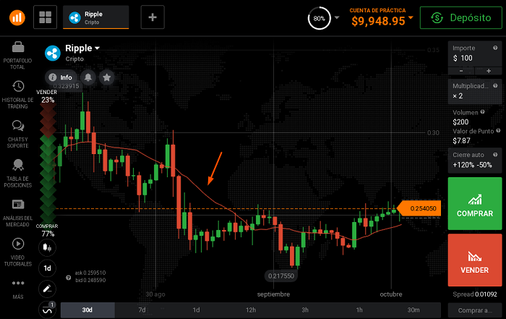Image resolution: width=506 pixels, height=319 pixels.
Task: Open Historial de Trading
Action: pos(18,95)
